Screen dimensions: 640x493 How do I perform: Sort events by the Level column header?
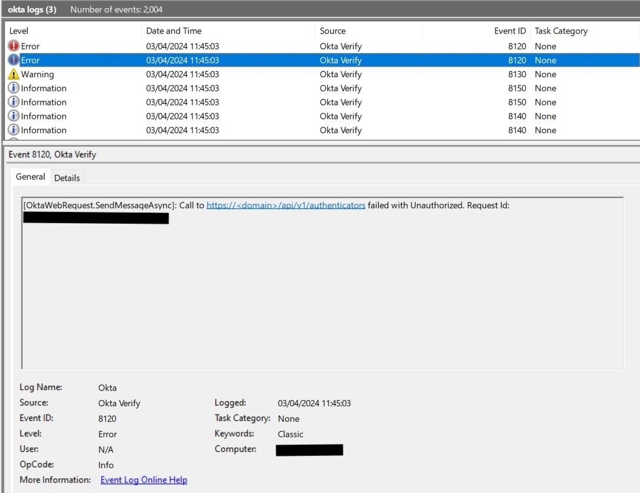(19, 31)
